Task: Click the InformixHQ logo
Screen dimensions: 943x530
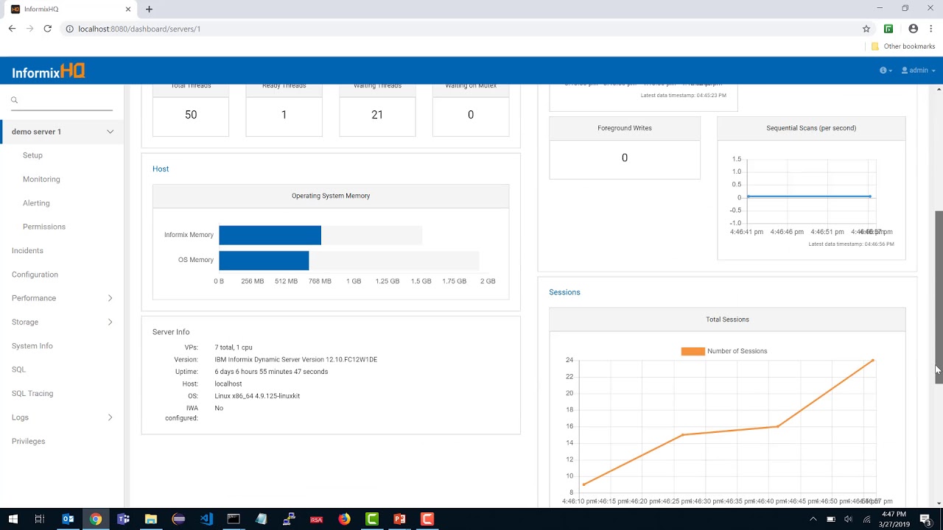Action: 49,71
